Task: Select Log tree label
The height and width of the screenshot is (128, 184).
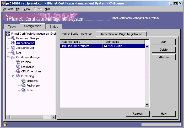Action: click(x=18, y=53)
